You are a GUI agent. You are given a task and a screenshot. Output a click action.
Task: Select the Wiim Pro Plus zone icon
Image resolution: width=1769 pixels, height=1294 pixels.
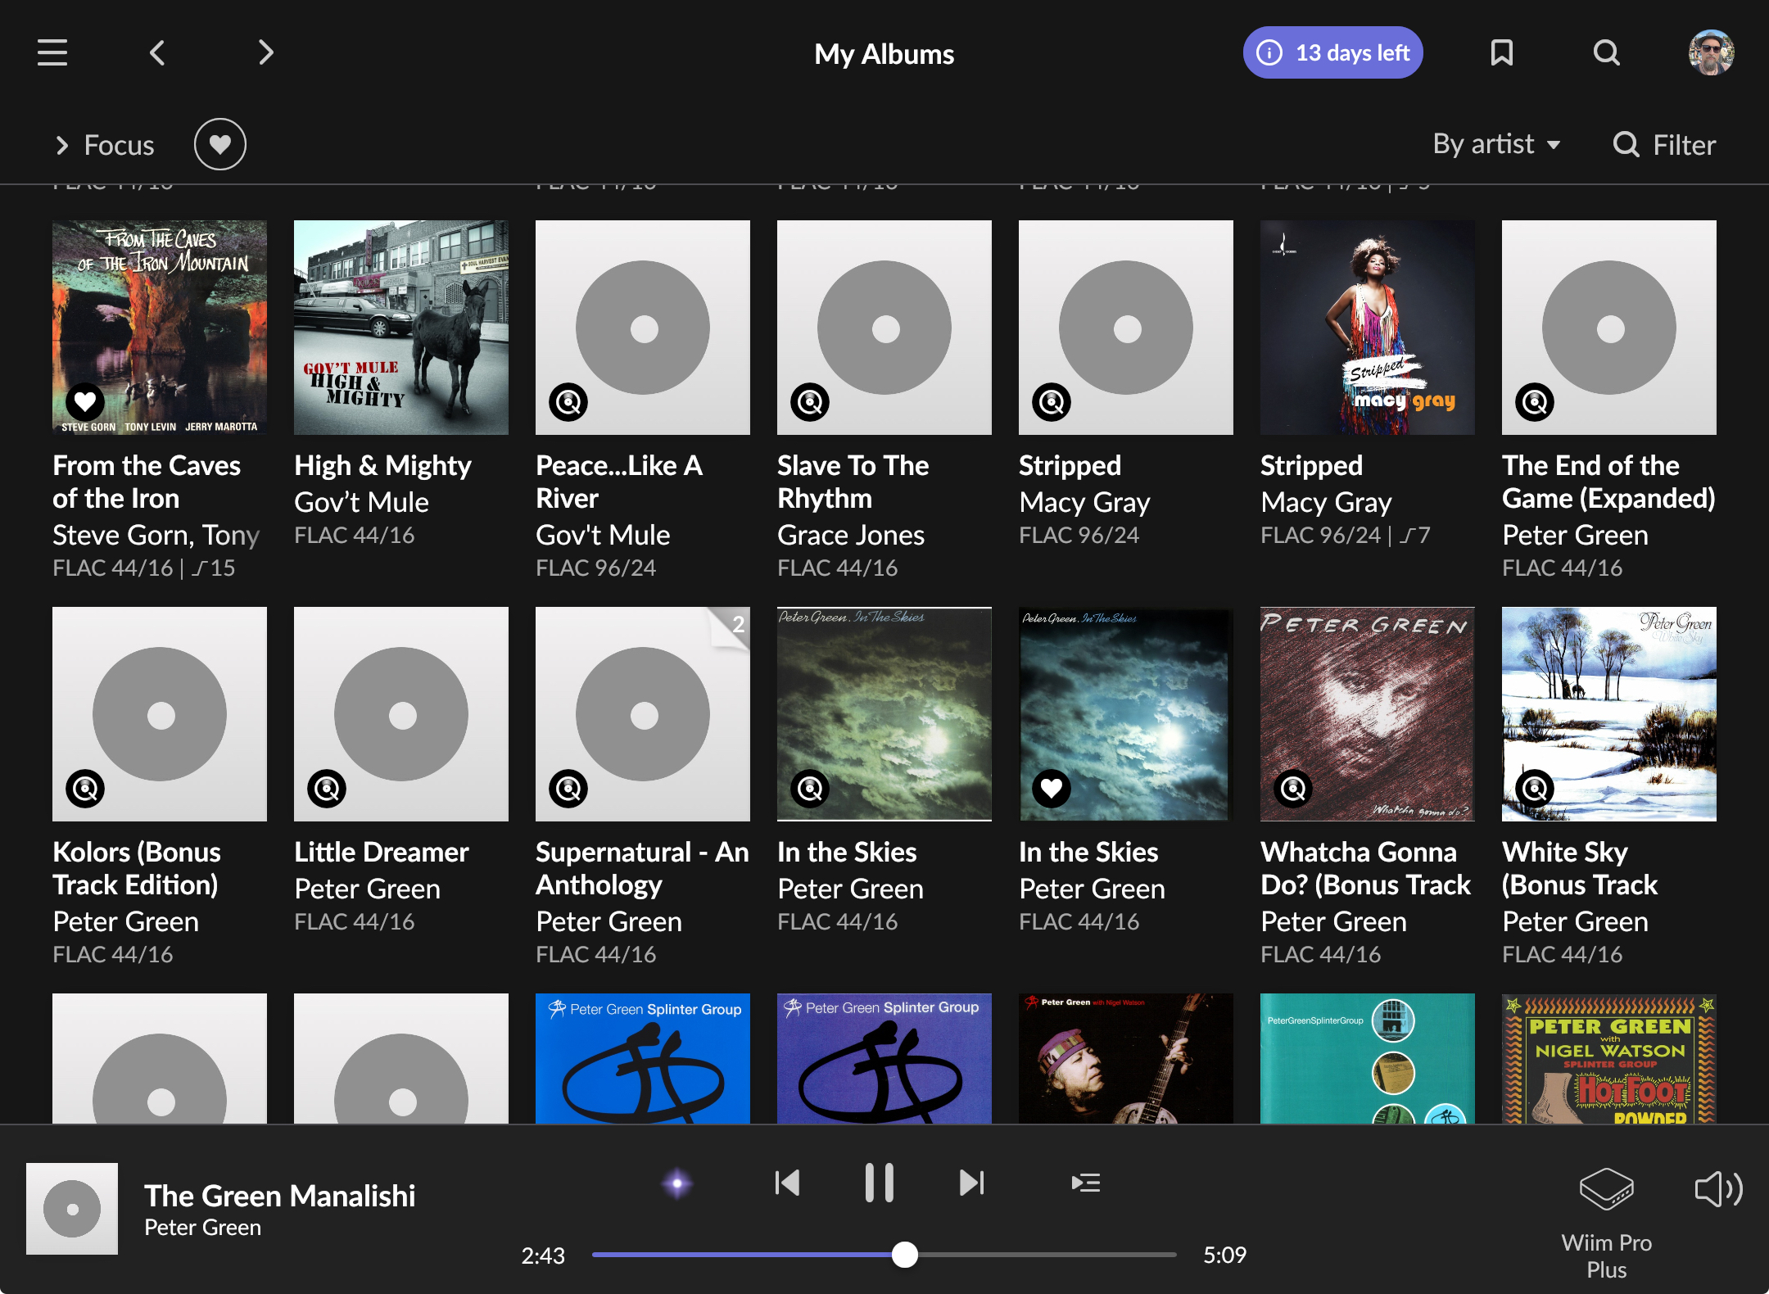(1606, 1189)
